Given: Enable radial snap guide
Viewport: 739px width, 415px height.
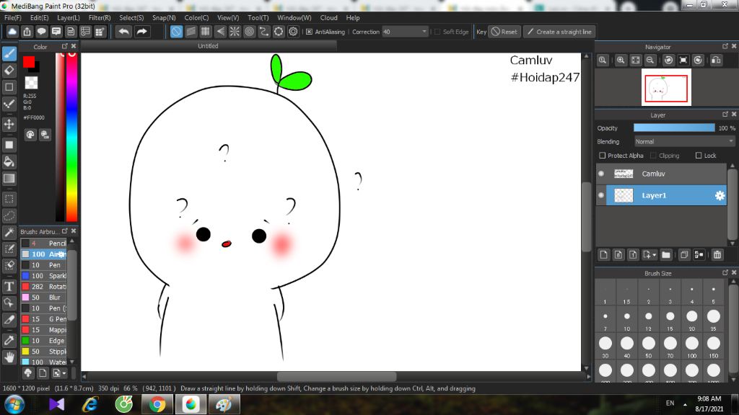Looking at the screenshot, I should [x=235, y=32].
